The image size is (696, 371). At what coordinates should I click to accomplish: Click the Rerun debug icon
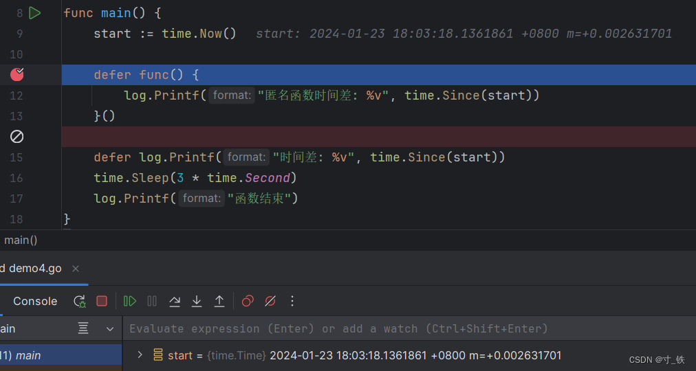coord(80,301)
